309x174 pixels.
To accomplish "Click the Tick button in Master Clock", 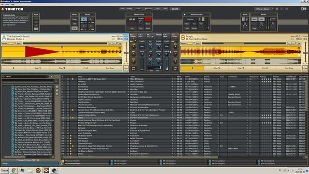I will pyautogui.click(x=140, y=29).
